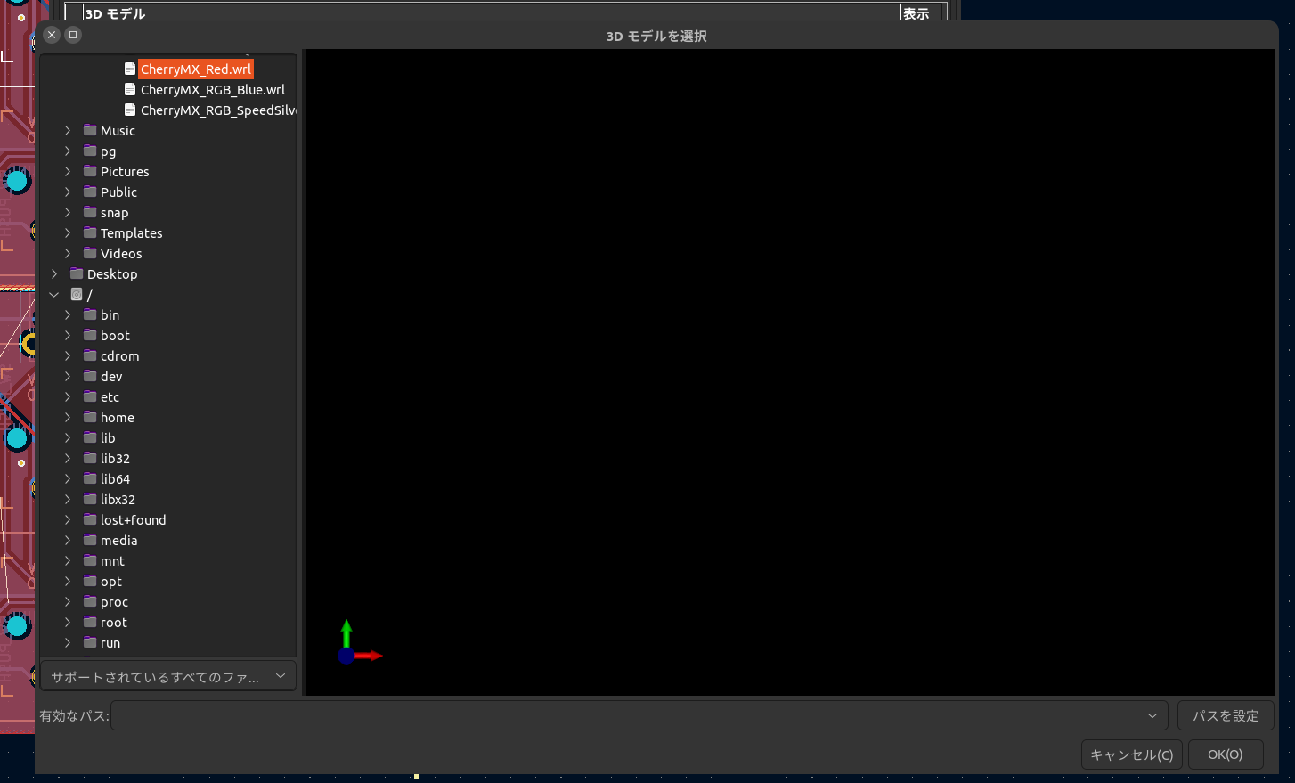Click the folder icon beside Desktop

77,273
